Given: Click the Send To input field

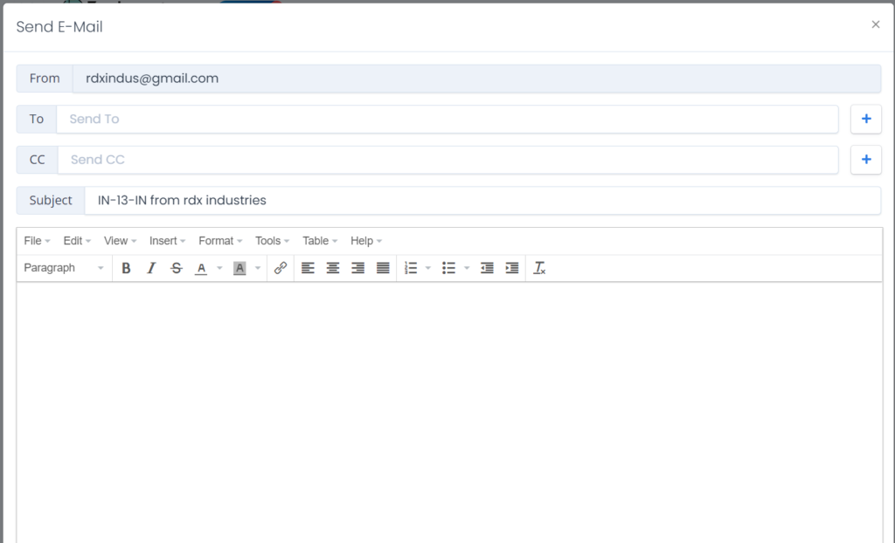Looking at the screenshot, I should [447, 120].
